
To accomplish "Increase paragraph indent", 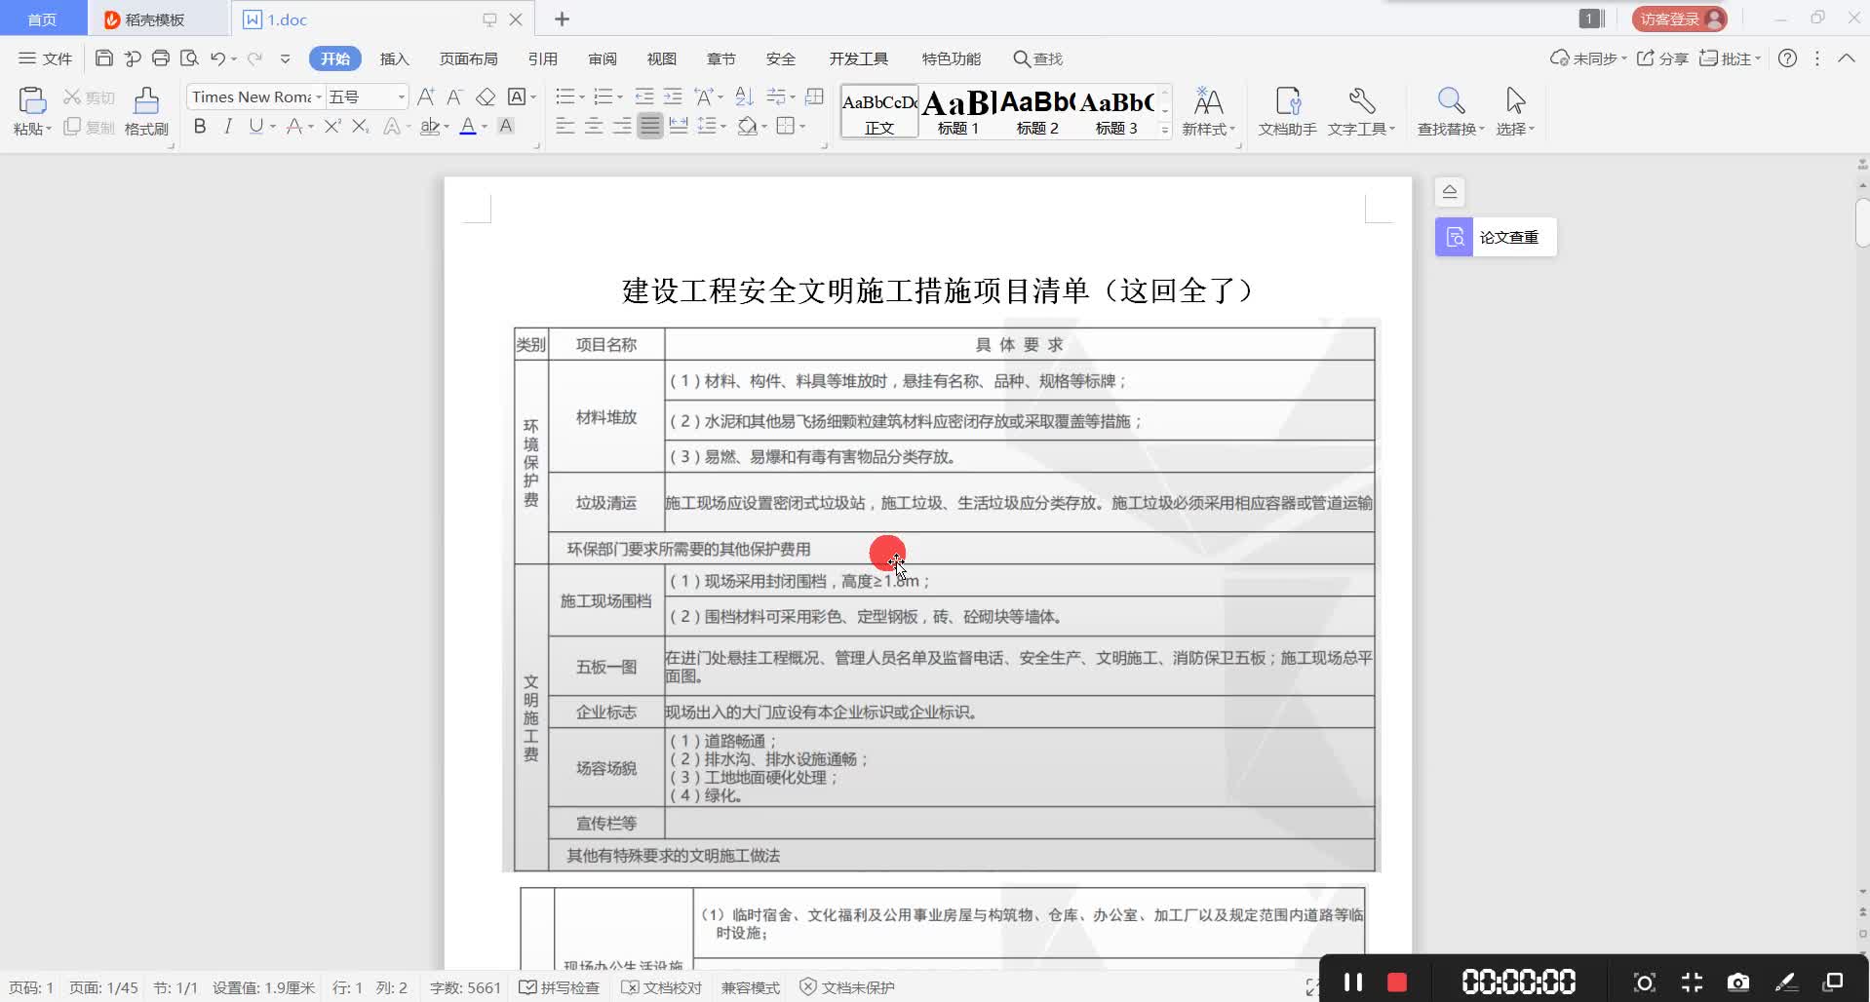I will [x=673, y=96].
